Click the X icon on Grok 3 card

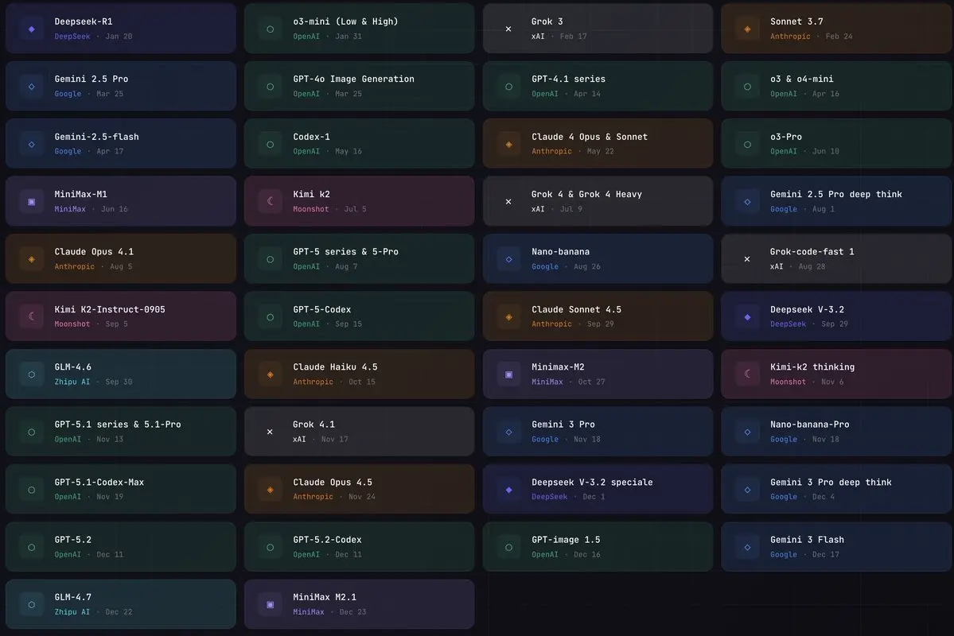click(508, 29)
